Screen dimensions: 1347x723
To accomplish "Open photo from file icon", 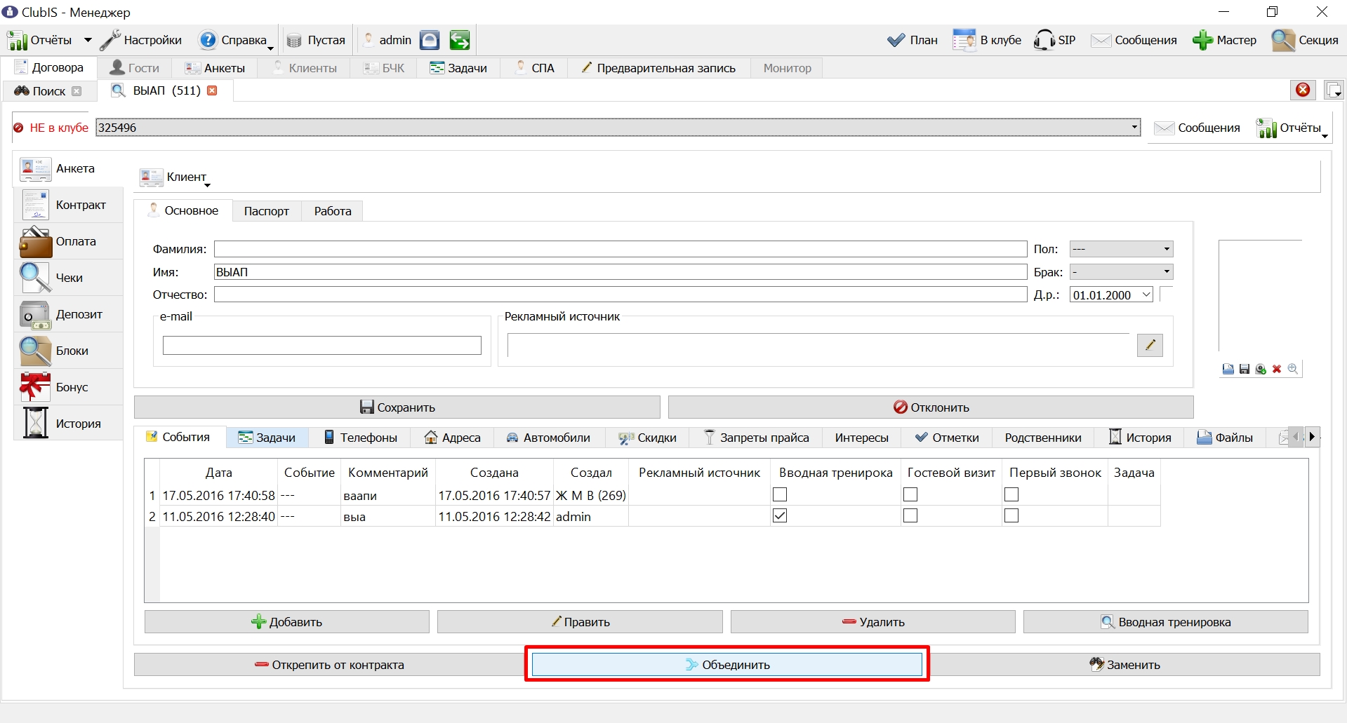I will pyautogui.click(x=1228, y=369).
